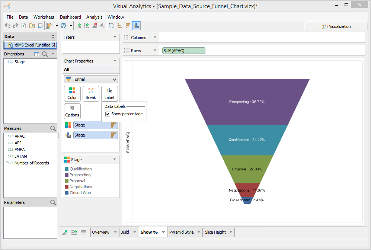Click the sheet list icon in bottom bar
371x250 pixels.
pos(83,232)
